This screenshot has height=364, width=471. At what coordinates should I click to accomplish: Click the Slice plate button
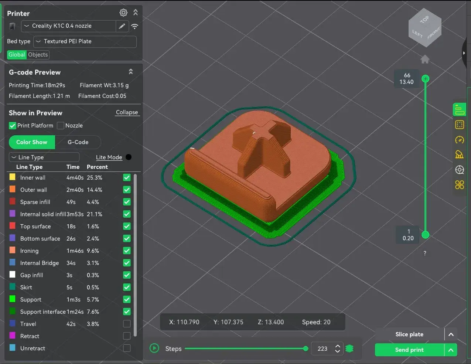(x=410, y=334)
